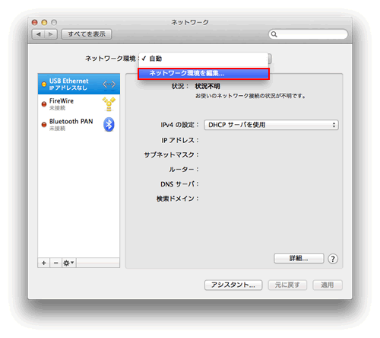Select Bluetooth PAN in the service list
The width and height of the screenshot is (380, 338).
pyautogui.click(x=79, y=125)
